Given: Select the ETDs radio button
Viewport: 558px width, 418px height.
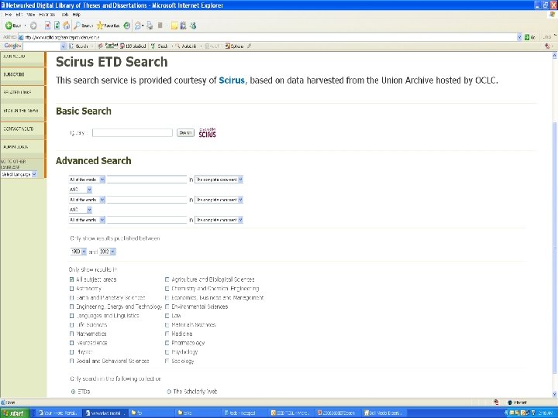Looking at the screenshot, I should click(x=74, y=392).
